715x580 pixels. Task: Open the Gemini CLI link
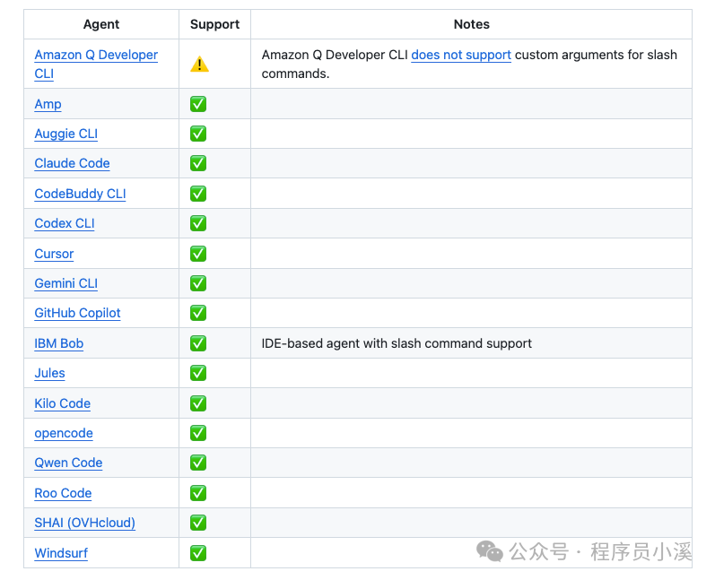65,283
